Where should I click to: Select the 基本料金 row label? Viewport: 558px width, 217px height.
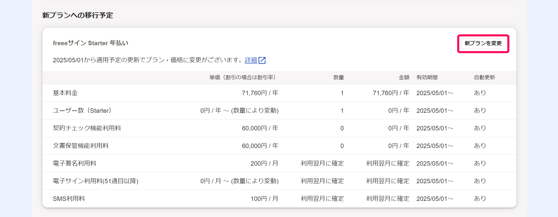point(65,93)
